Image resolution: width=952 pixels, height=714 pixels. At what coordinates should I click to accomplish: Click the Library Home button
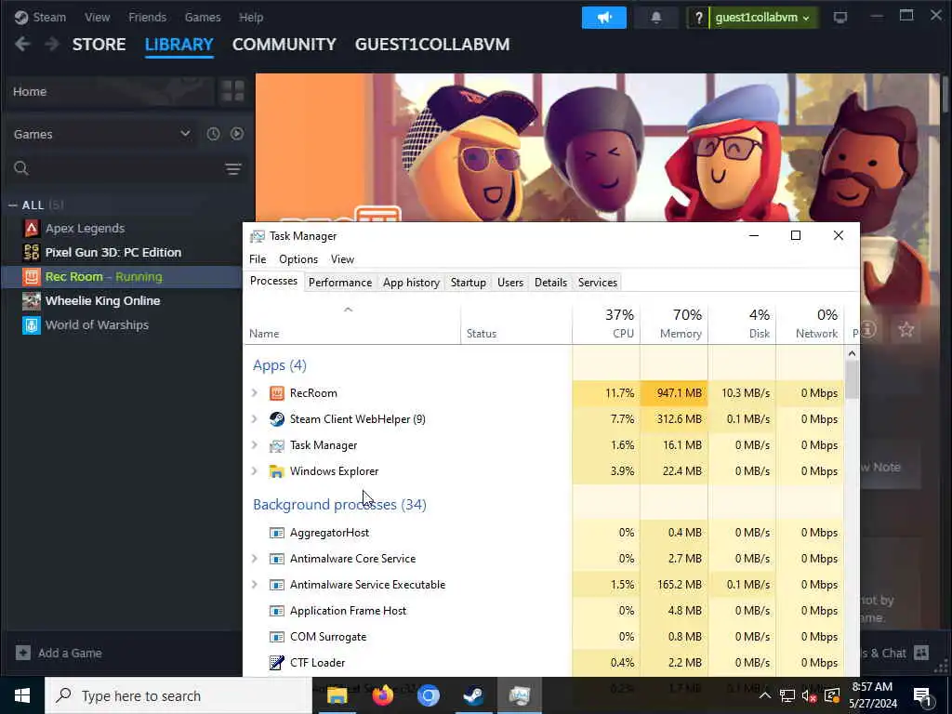(110, 92)
